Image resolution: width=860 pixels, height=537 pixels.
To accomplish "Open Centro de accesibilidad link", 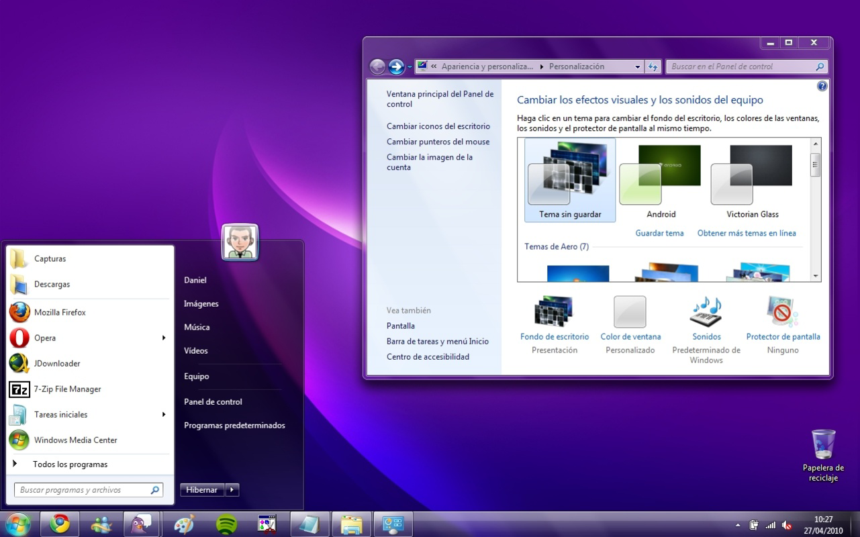I will (428, 356).
